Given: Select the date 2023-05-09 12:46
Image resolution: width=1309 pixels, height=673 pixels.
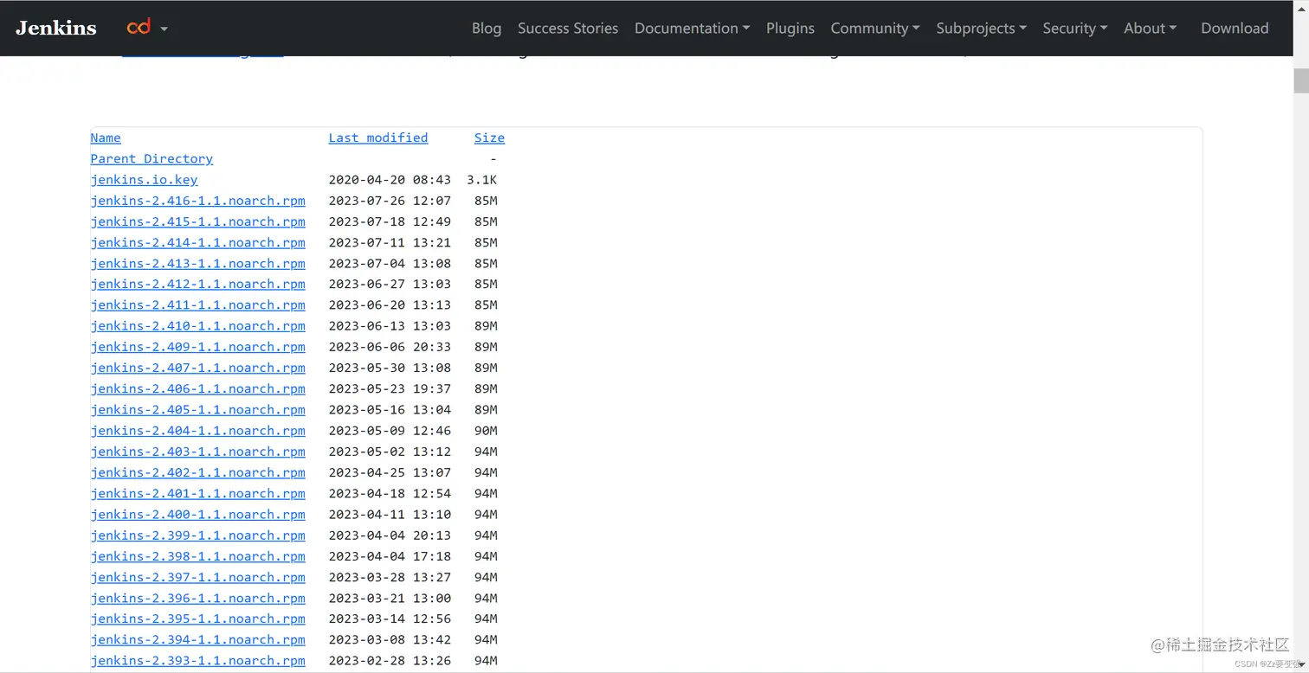Looking at the screenshot, I should [x=390, y=431].
